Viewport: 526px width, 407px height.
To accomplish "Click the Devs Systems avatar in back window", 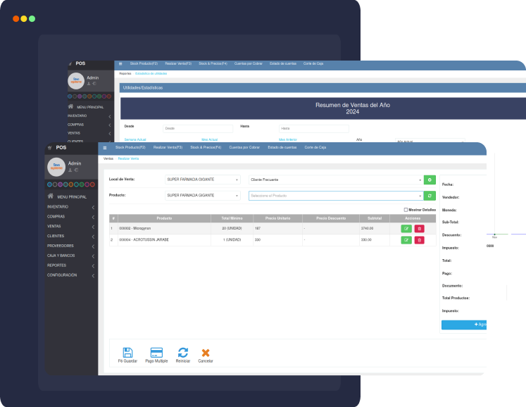I will [76, 81].
